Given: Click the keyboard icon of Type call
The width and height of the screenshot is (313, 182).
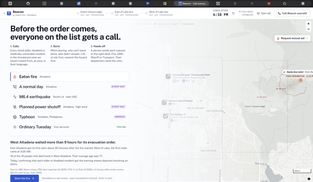Looking at the screenshot, I should coord(258,13).
